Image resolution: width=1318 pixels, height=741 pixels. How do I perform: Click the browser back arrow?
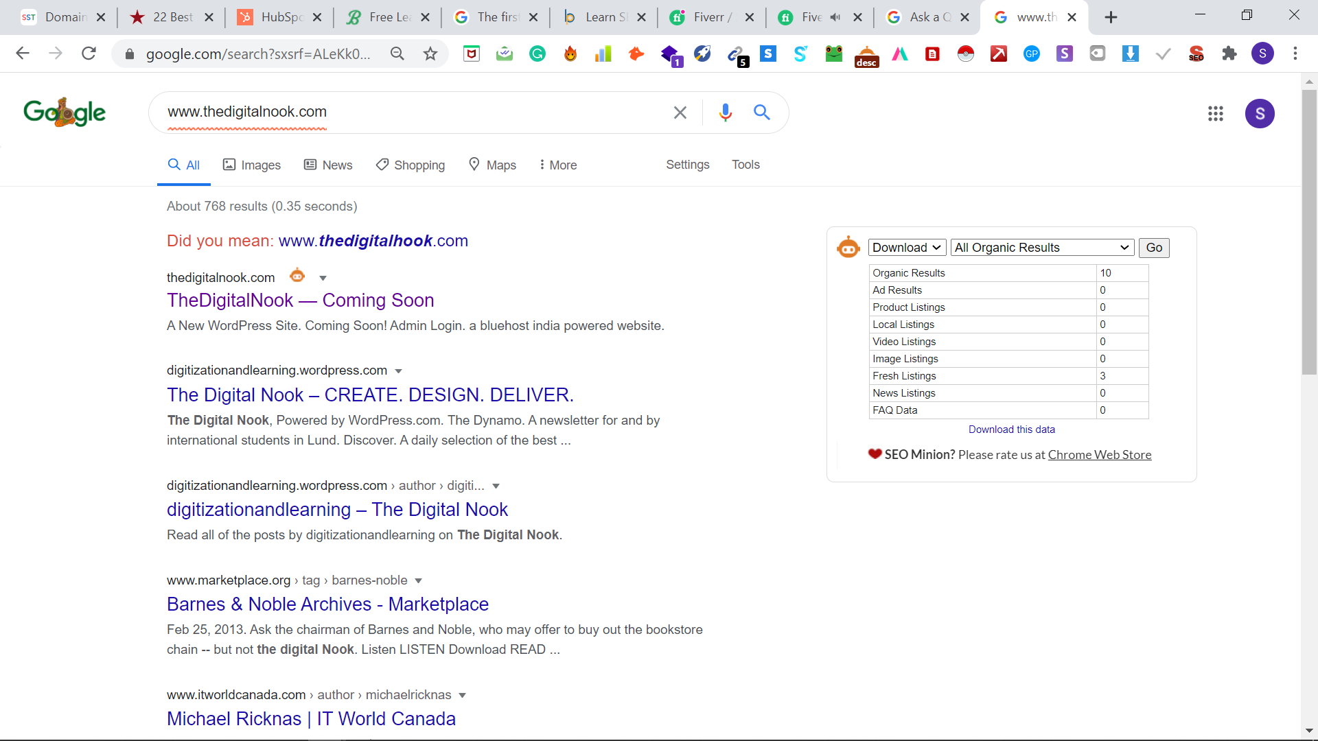23,54
